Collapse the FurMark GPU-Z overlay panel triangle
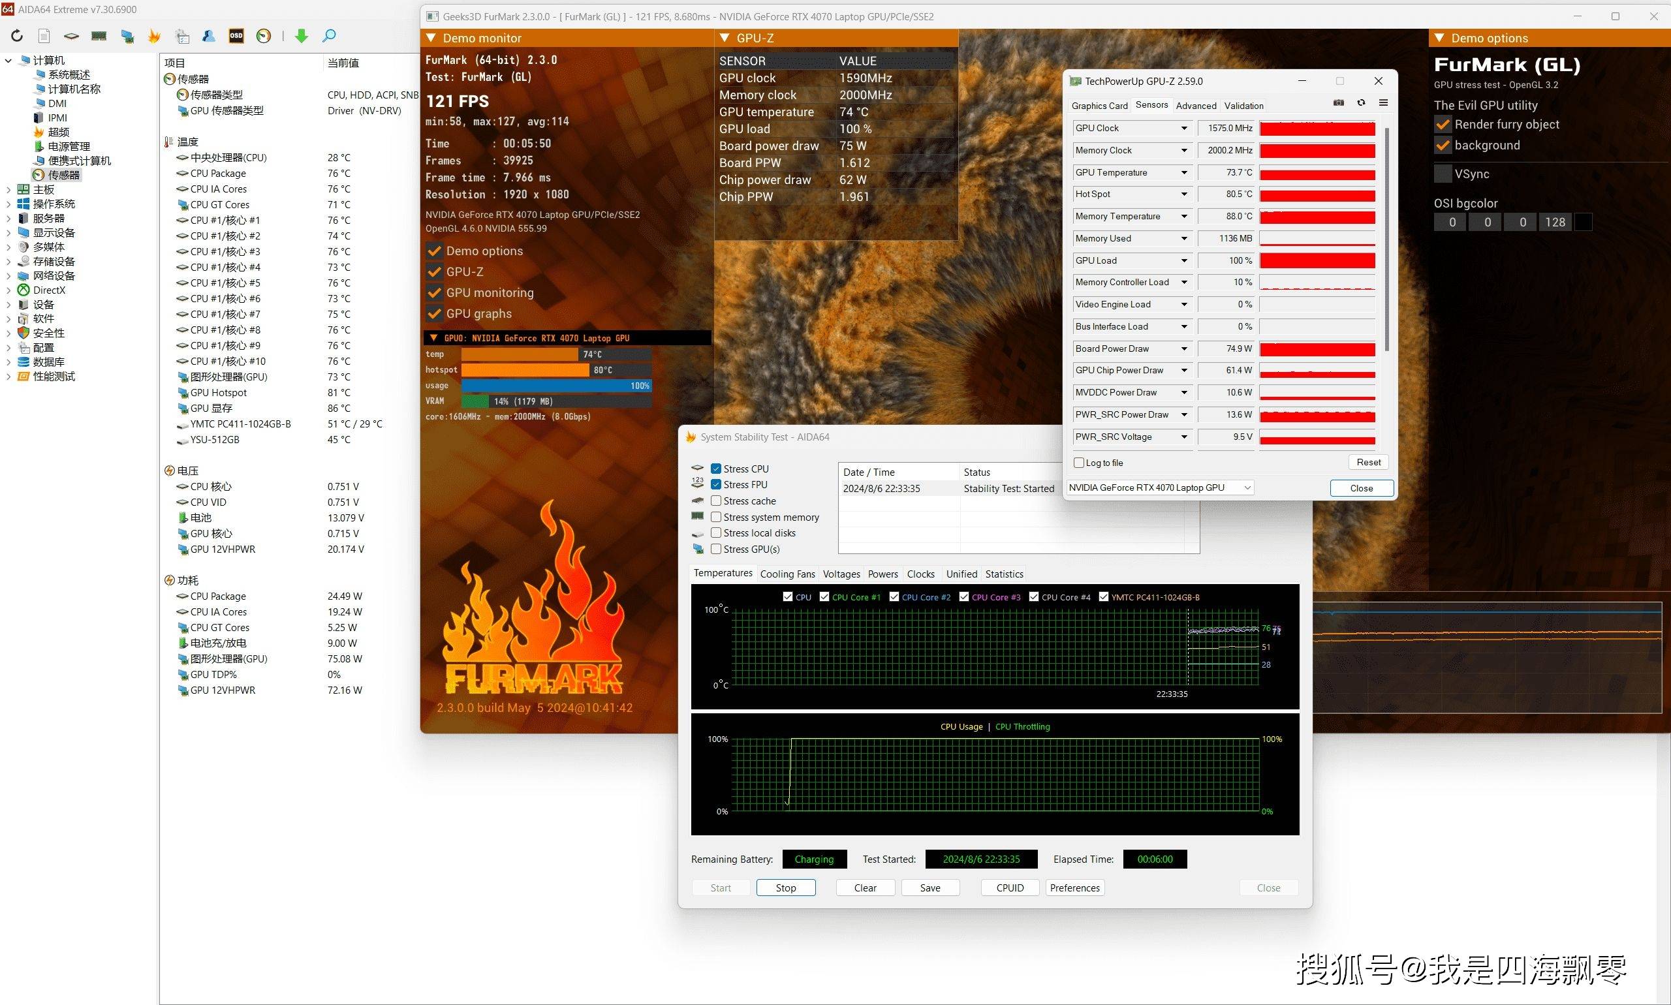Viewport: 1671px width, 1005px height. [x=724, y=38]
